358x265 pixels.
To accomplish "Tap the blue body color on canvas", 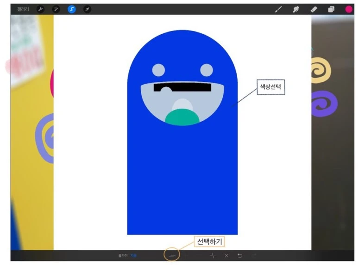I will (182, 178).
